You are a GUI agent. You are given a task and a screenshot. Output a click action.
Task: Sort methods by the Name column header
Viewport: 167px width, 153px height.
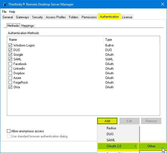[55, 40]
